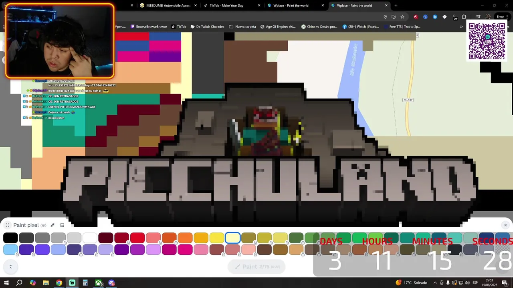This screenshot has width=513, height=288.
Task: Click the location pin icon in address bar
Action: [x=385, y=17]
